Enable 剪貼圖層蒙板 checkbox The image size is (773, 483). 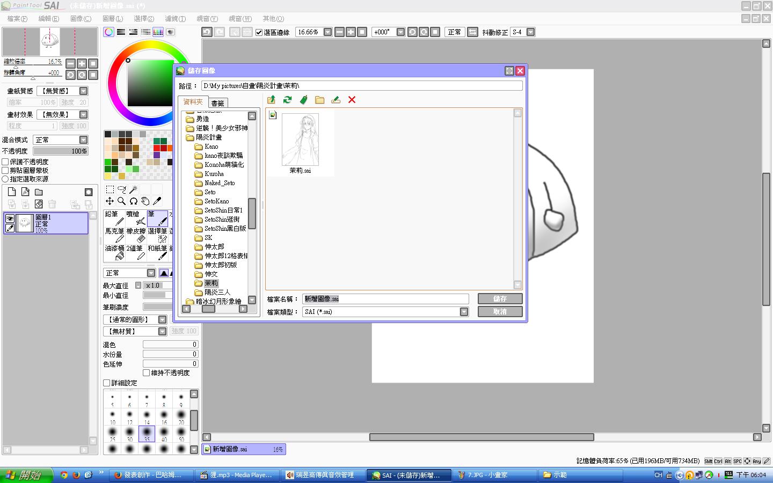point(5,170)
